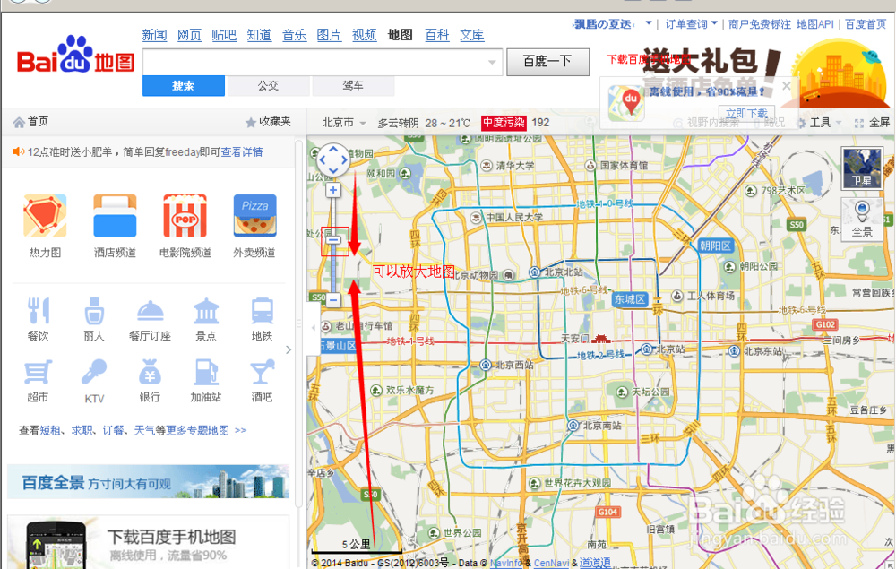Open the 天气 weather map link
Screen dimensions: 896x569
pyautogui.click(x=144, y=430)
